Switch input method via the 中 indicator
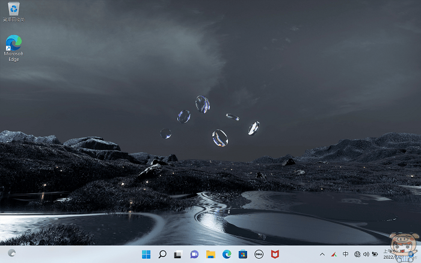 (345, 254)
